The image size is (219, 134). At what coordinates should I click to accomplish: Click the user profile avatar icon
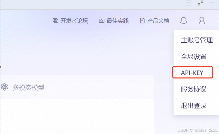click(x=202, y=21)
